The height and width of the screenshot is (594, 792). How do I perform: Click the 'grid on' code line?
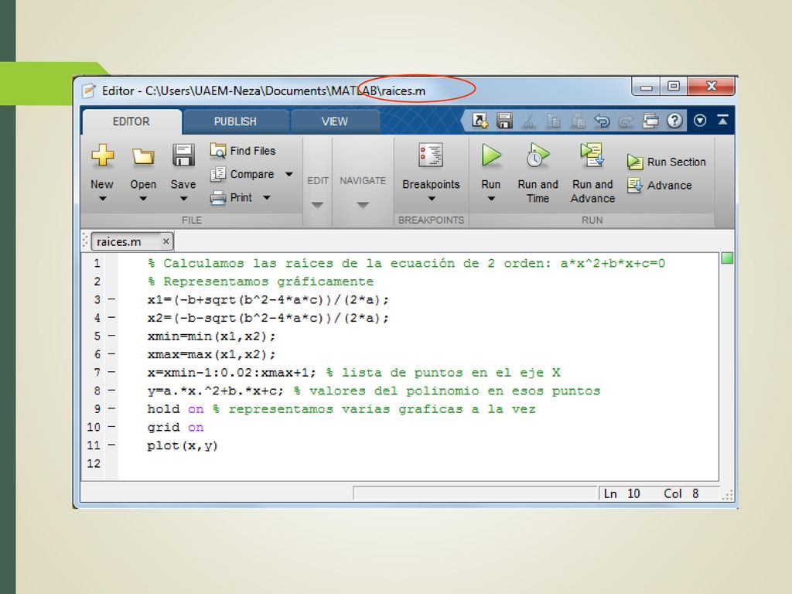pos(176,427)
